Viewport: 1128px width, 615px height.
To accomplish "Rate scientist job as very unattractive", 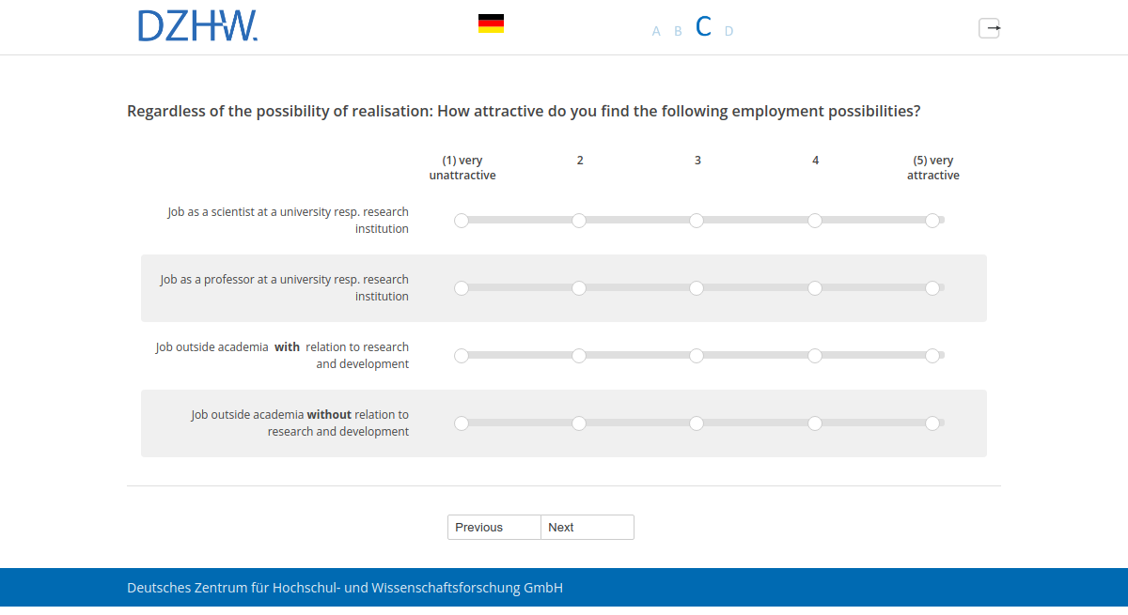I will point(461,220).
